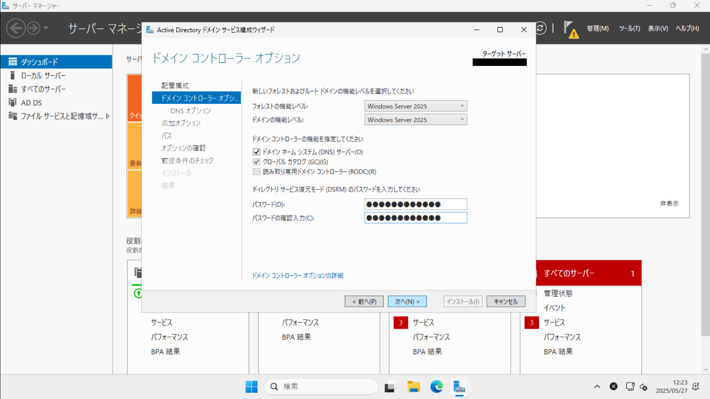The image size is (710, 399).
Task: Open the 表示(V) menu
Action: 658,28
